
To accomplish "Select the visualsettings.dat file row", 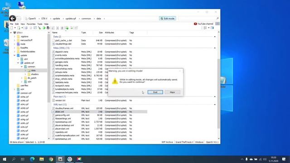I will 100,44.
